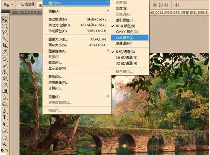Choose 显示全部(V) reveal all
Image resolution: width=210 pixels, height=155 pixels.
[77, 68]
